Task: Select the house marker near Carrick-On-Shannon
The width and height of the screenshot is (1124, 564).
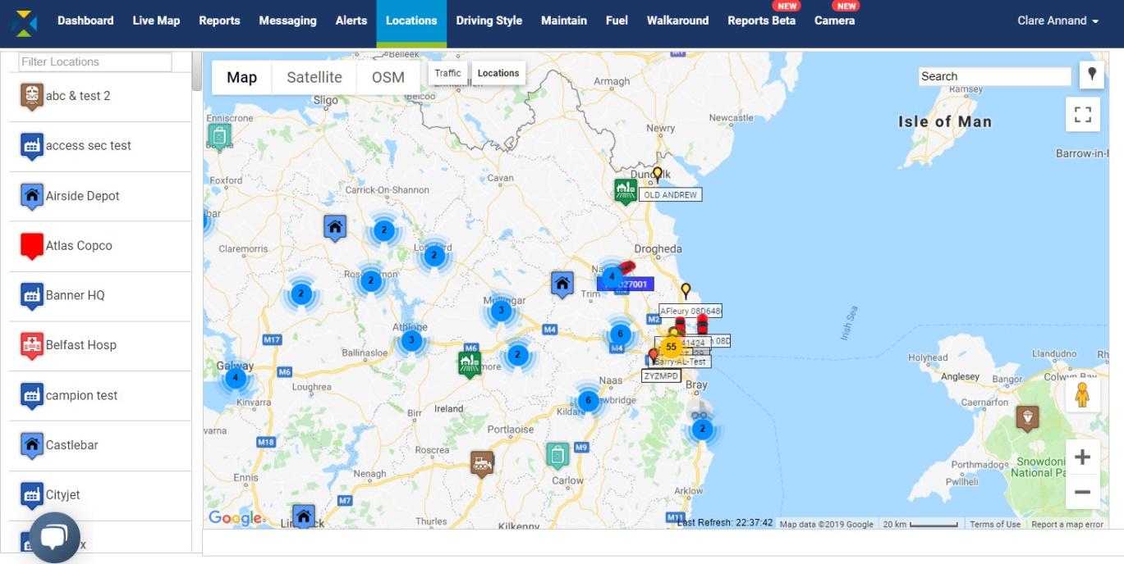Action: point(334,228)
